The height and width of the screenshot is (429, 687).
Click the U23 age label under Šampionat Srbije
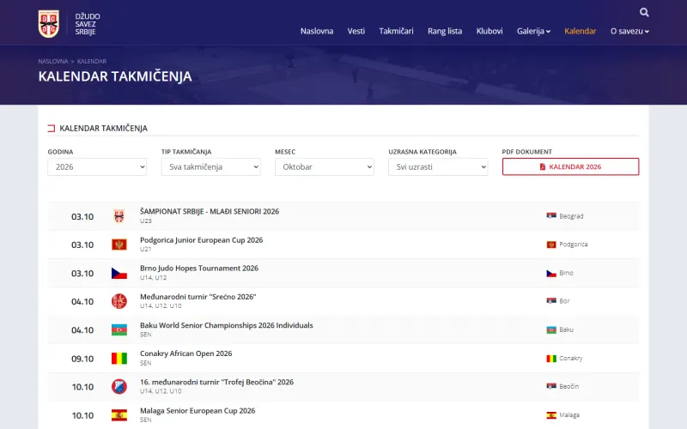pyautogui.click(x=146, y=221)
